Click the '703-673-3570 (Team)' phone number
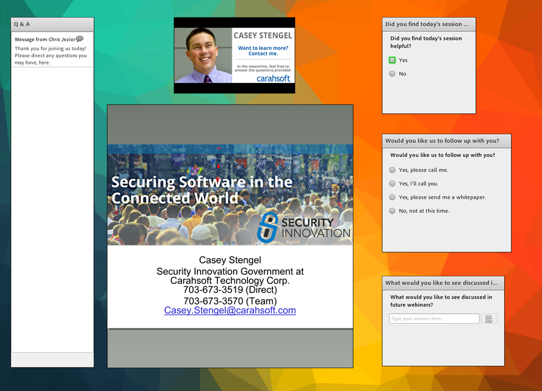542x391 pixels. 230,301
